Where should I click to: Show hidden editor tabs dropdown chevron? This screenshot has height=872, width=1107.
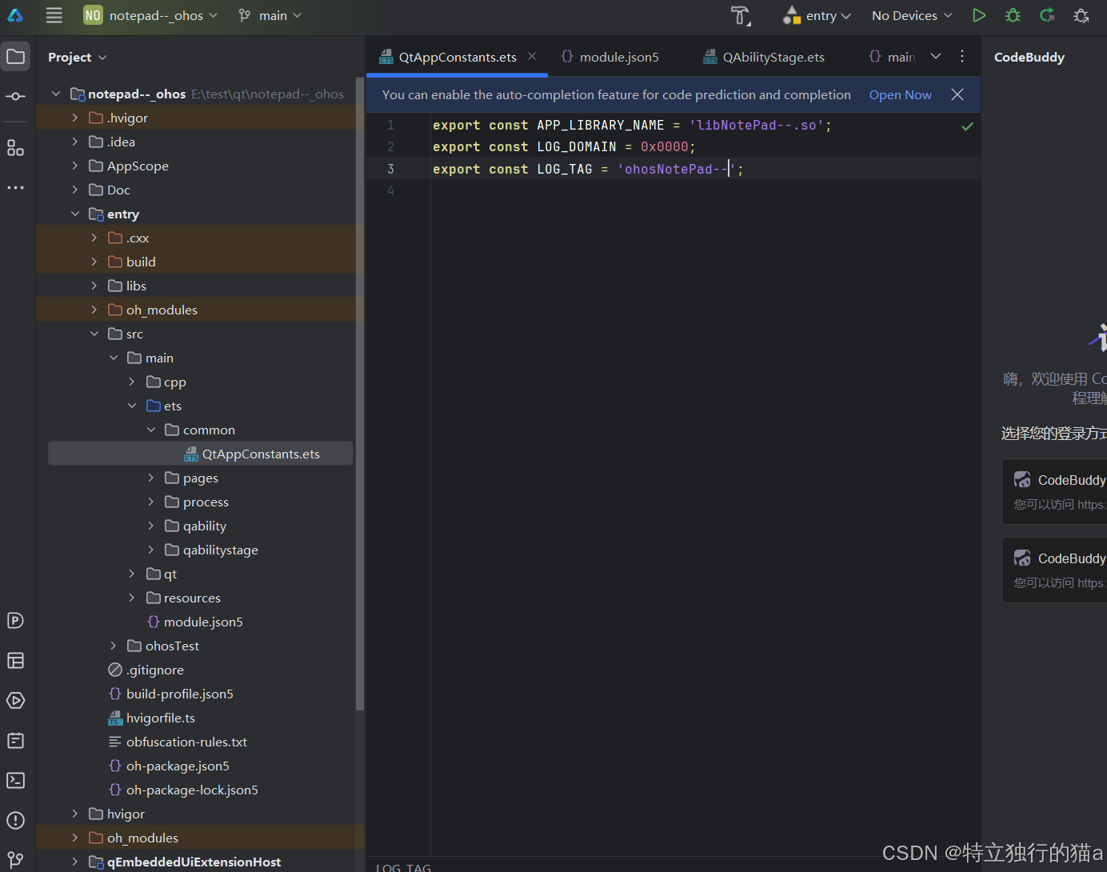[x=936, y=56]
